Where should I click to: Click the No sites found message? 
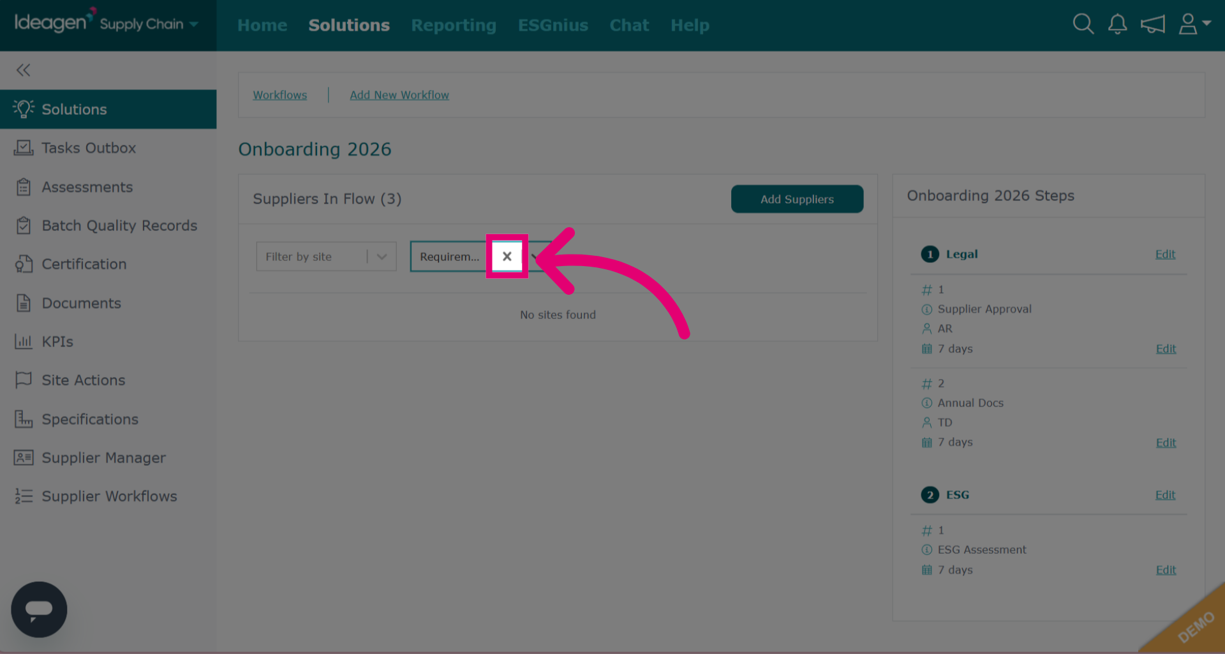pyautogui.click(x=558, y=315)
